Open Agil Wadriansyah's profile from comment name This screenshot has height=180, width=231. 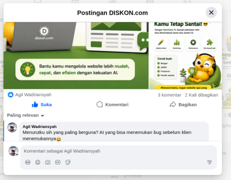click(x=40, y=127)
